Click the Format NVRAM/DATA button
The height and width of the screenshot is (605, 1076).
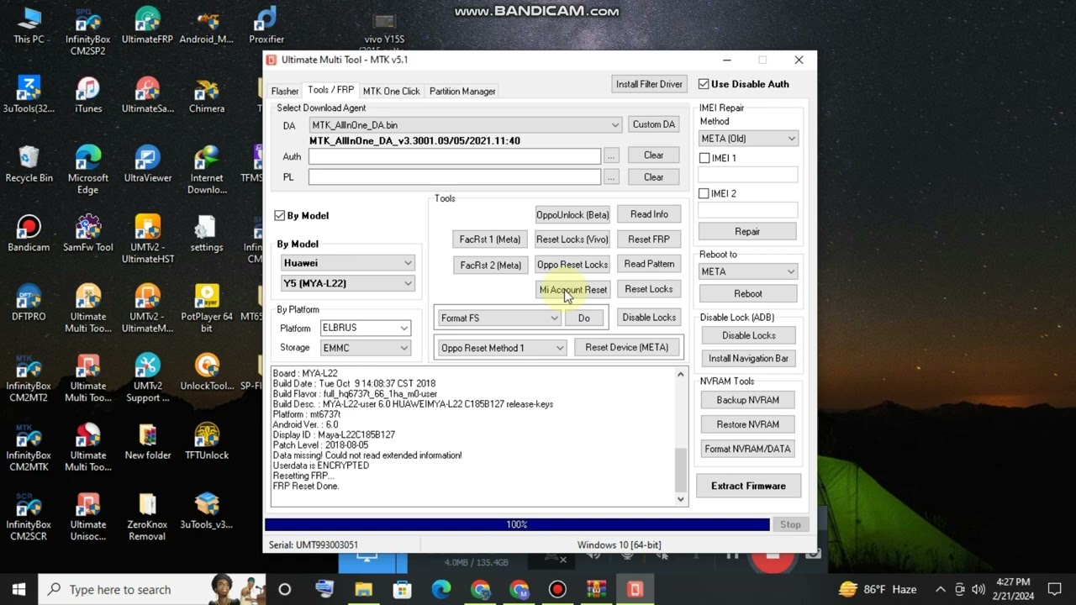click(747, 449)
